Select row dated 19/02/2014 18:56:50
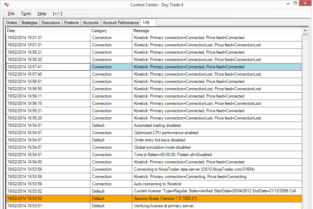The height and width of the screenshot is (209, 313). [x=154, y=89]
